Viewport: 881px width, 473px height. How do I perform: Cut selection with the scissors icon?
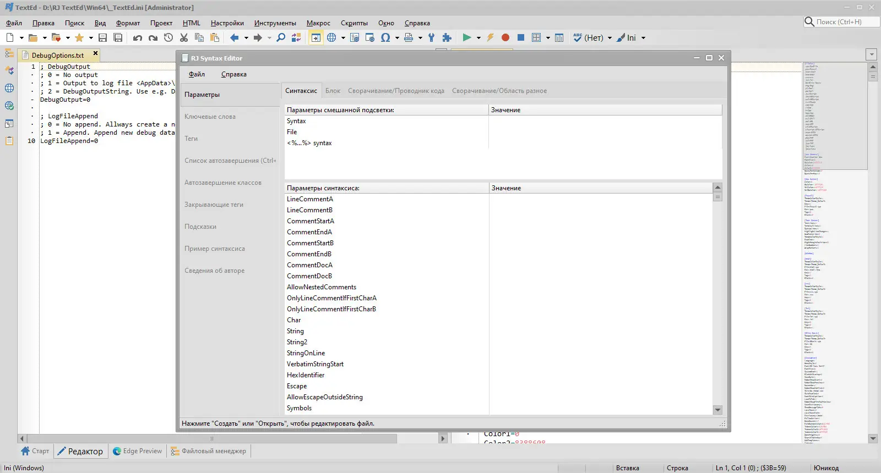[184, 37]
